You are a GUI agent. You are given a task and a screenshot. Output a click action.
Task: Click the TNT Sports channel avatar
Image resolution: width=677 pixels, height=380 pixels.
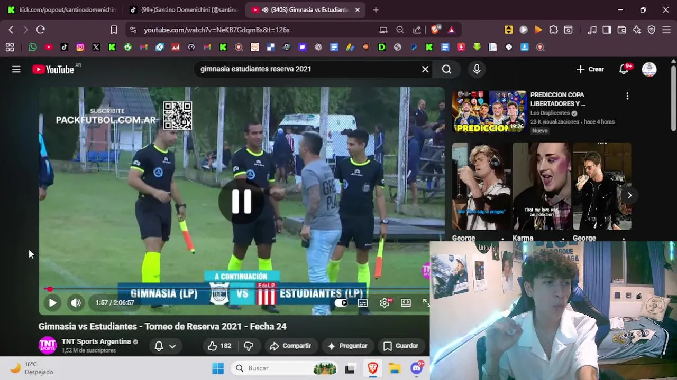pos(48,345)
